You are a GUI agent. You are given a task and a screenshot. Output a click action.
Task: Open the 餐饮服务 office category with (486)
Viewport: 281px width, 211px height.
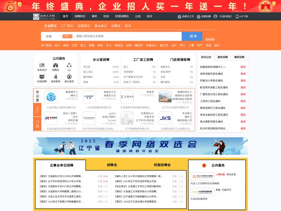101,77
